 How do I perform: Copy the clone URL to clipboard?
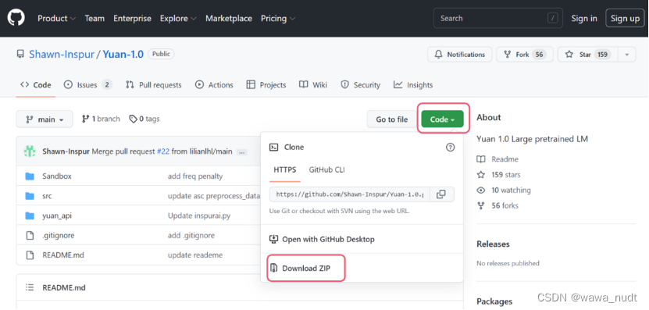(441, 194)
